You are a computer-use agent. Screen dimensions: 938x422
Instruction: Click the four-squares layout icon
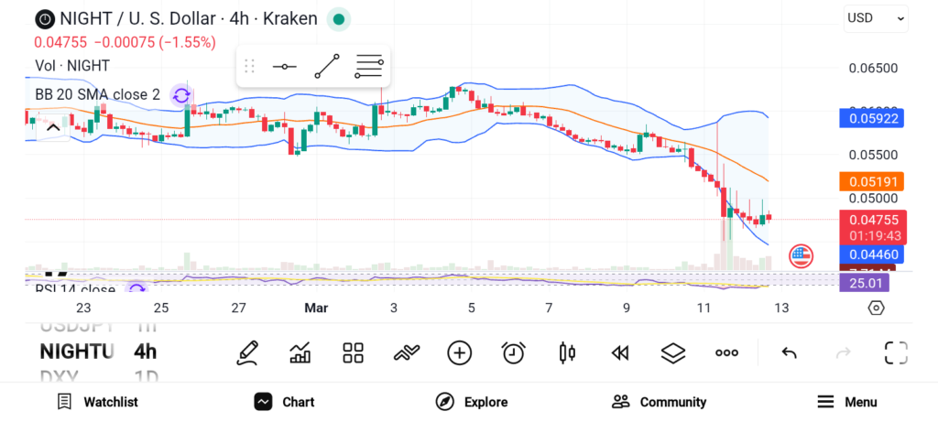pos(353,352)
